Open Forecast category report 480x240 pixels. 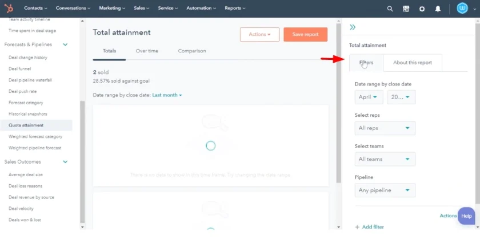[26, 103]
